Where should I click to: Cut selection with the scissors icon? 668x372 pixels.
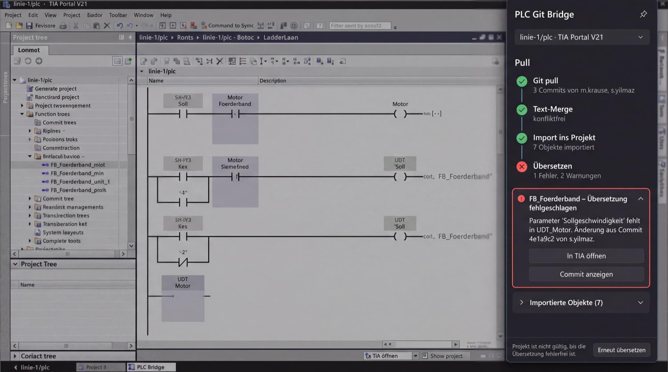pos(76,26)
